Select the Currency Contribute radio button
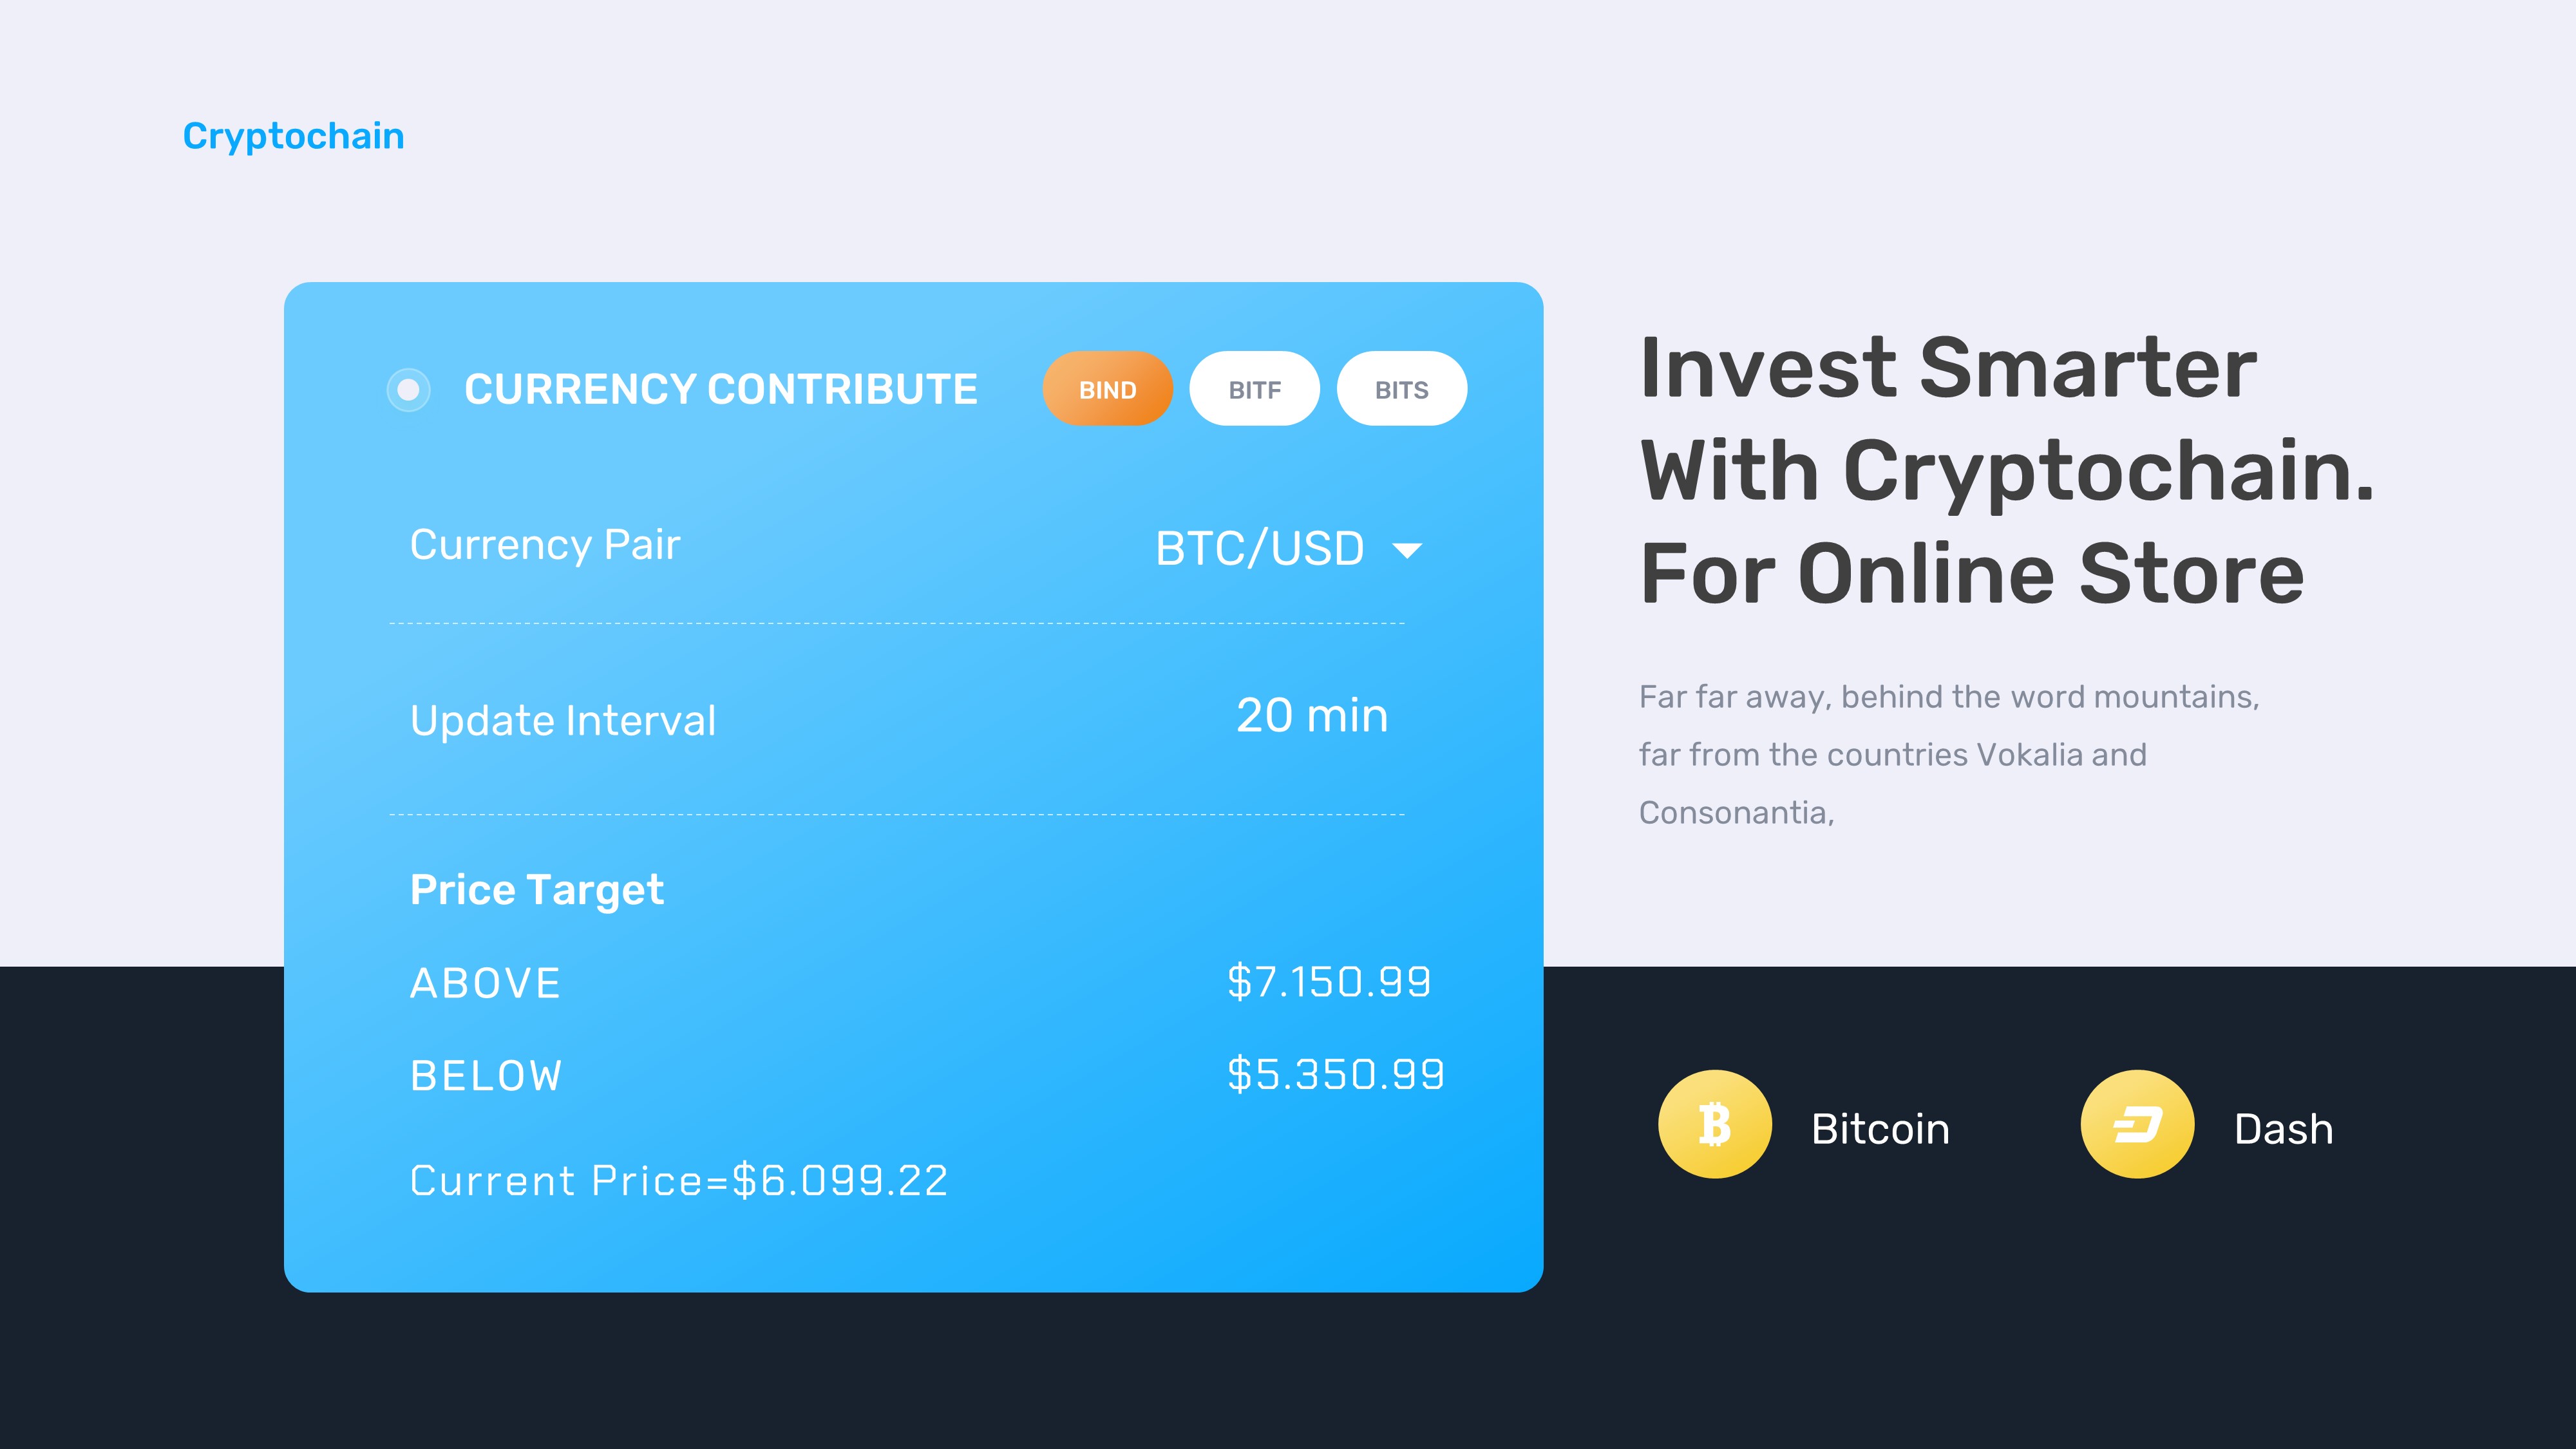The image size is (2576, 1449). tap(408, 389)
